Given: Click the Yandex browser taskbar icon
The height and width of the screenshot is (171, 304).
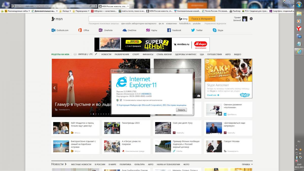Looking at the screenshot, I should pyautogui.click(x=299, y=29).
